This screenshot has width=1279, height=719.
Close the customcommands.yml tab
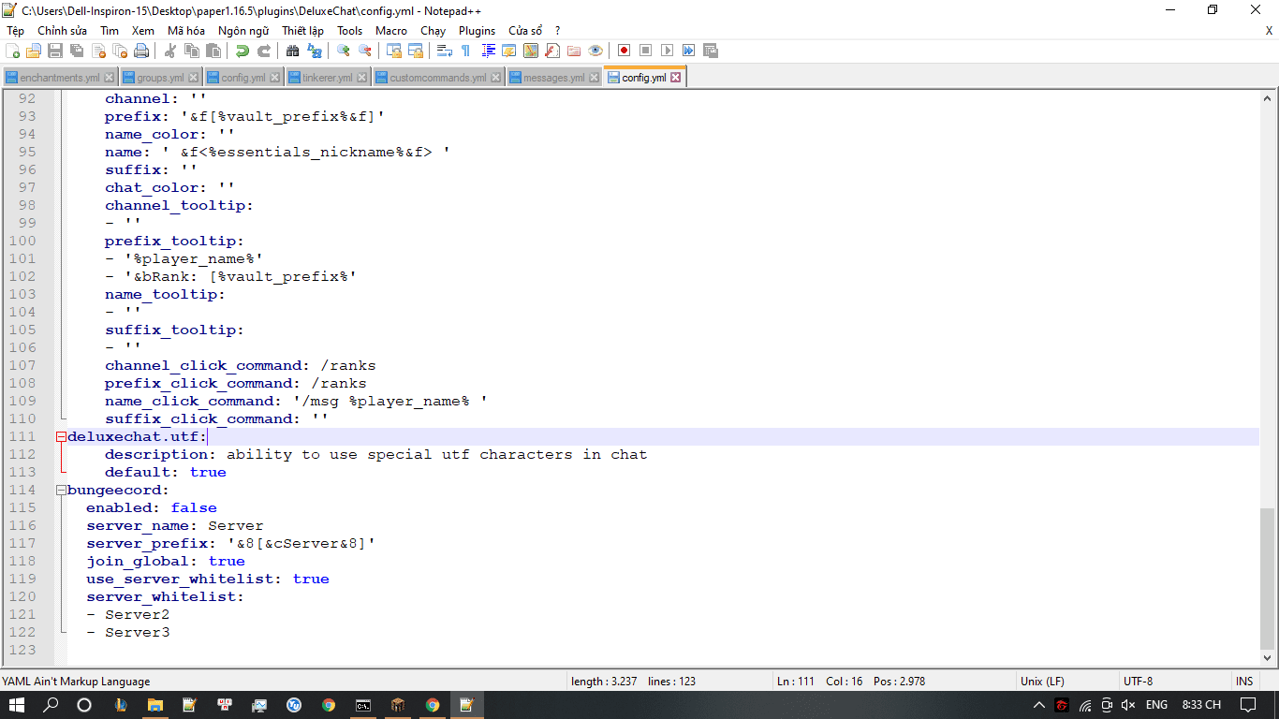[496, 78]
